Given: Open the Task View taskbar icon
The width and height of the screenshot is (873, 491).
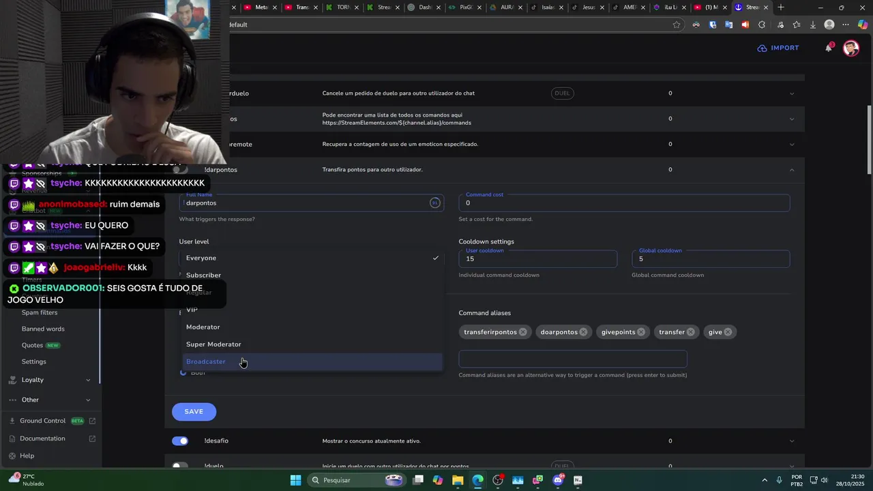Looking at the screenshot, I should click(418, 480).
